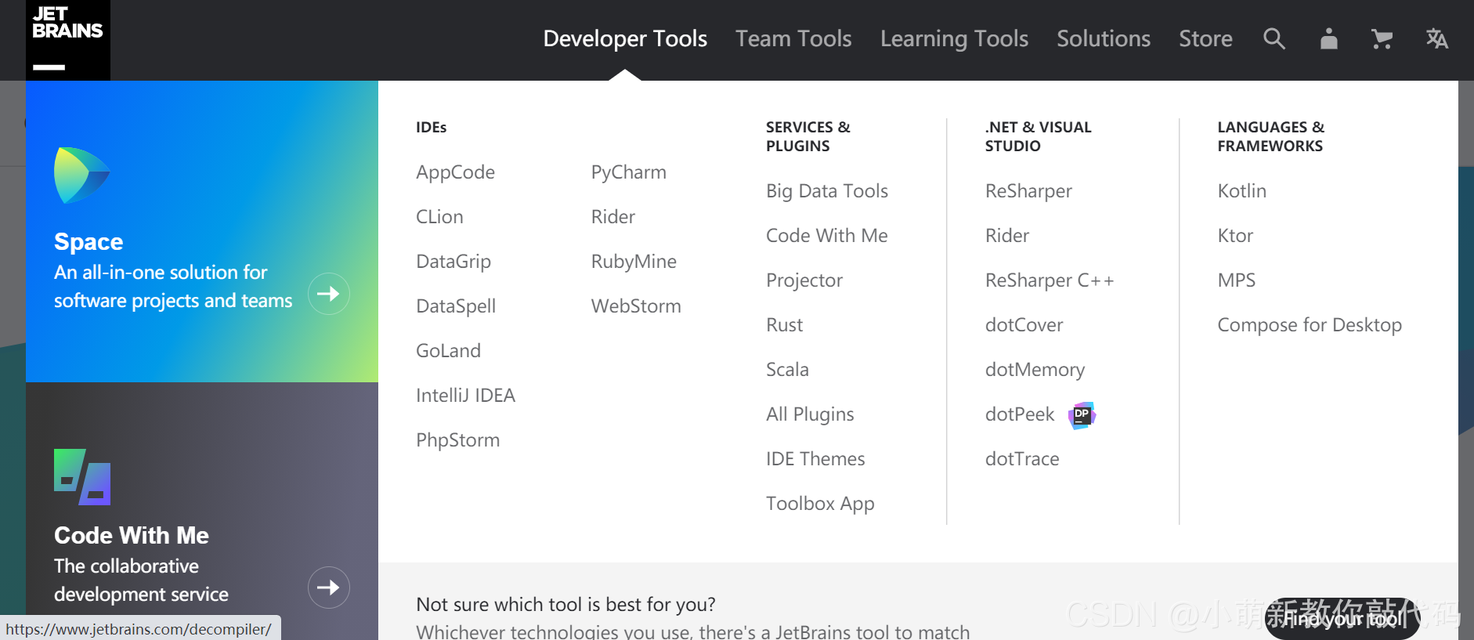Viewport: 1474px width, 640px height.
Task: Open the Toolbox App link
Action: coord(820,504)
